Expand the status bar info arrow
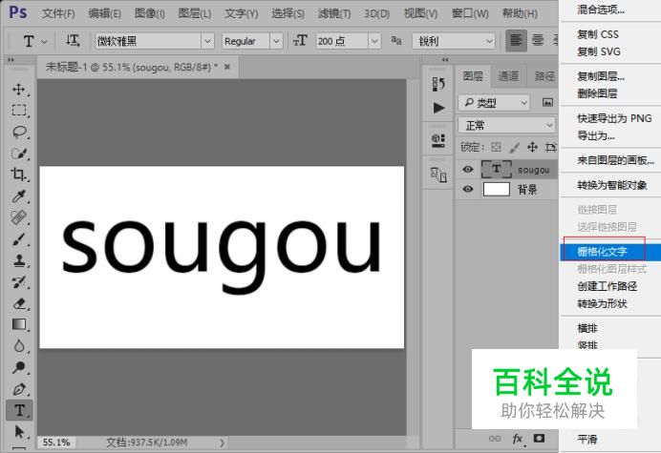The image size is (661, 453). (223, 443)
